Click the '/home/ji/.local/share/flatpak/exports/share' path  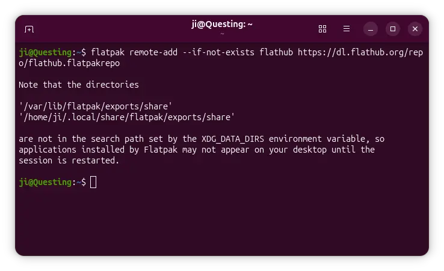pos(126,117)
